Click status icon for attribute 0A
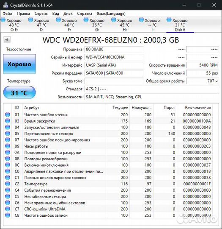This screenshot has height=229, width=222. 8,152
